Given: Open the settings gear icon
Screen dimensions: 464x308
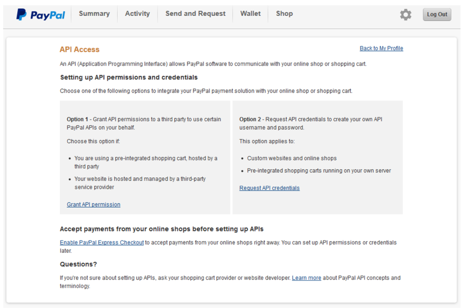Looking at the screenshot, I should tap(406, 14).
